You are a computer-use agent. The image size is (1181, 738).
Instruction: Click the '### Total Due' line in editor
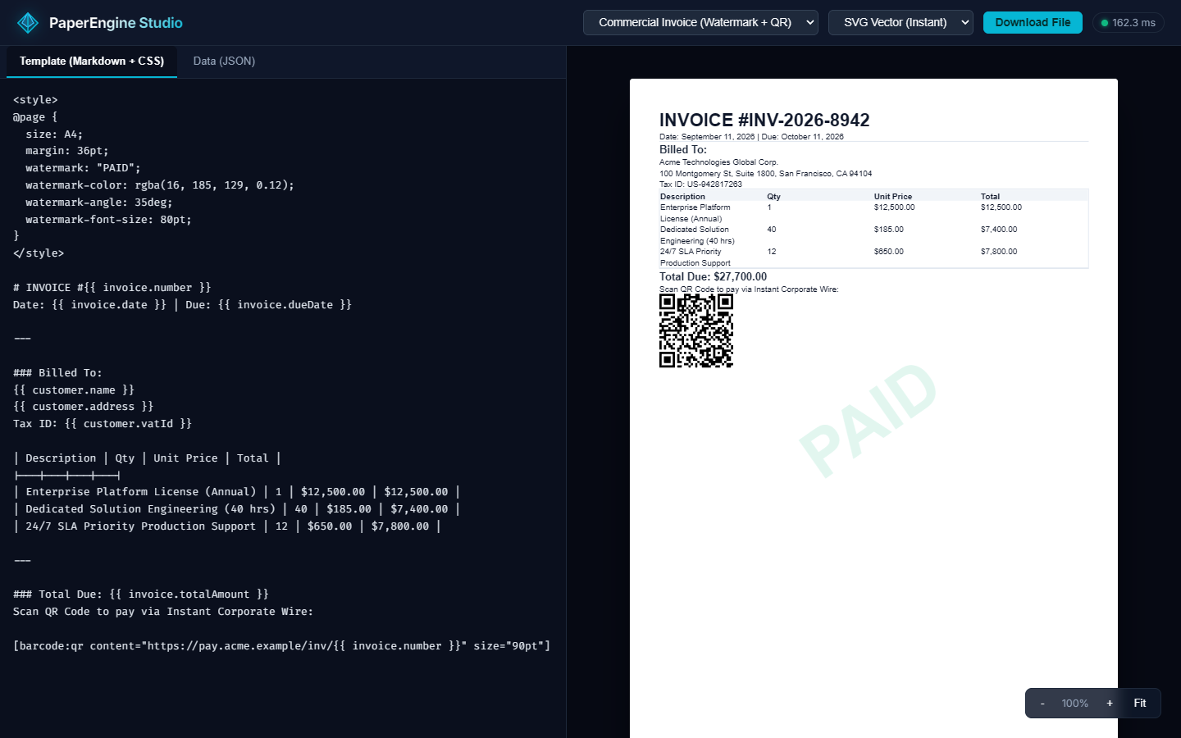(141, 594)
